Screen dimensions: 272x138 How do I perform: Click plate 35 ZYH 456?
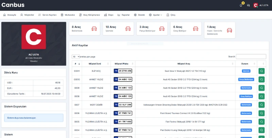click(x=123, y=71)
